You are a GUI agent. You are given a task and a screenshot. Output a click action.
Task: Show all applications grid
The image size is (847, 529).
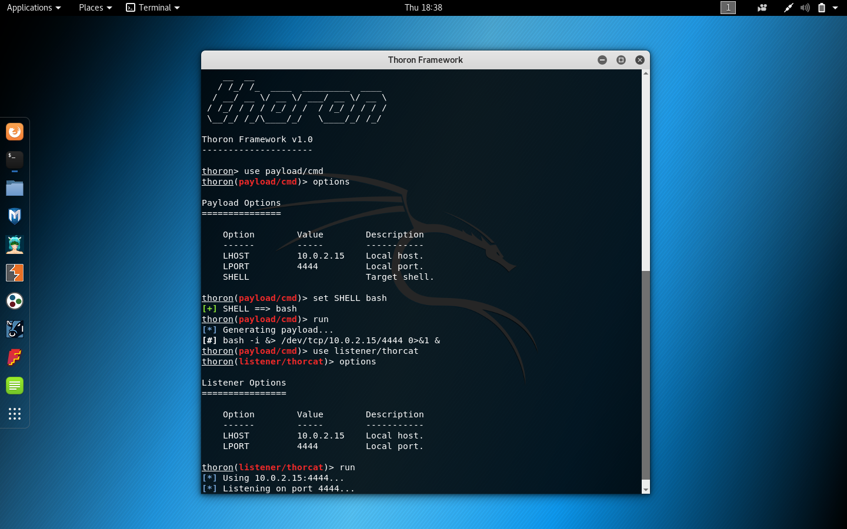[x=15, y=414]
